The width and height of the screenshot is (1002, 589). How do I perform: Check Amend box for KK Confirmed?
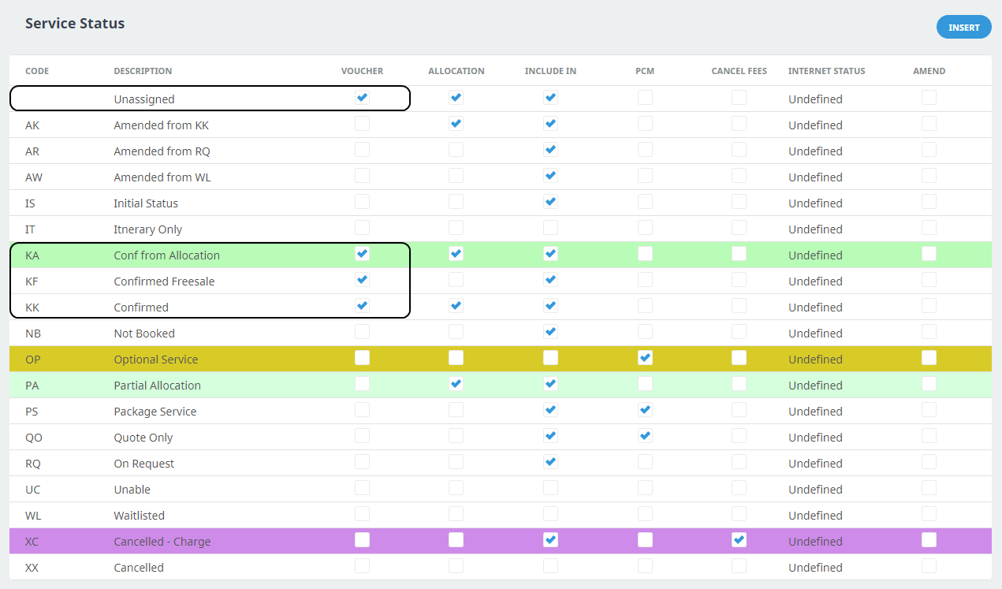point(929,306)
